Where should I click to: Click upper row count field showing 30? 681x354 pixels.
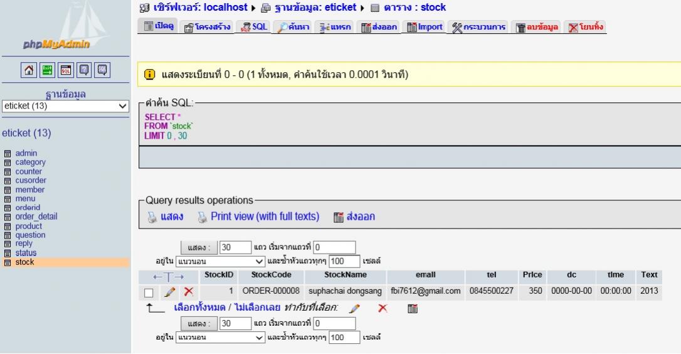(x=235, y=247)
